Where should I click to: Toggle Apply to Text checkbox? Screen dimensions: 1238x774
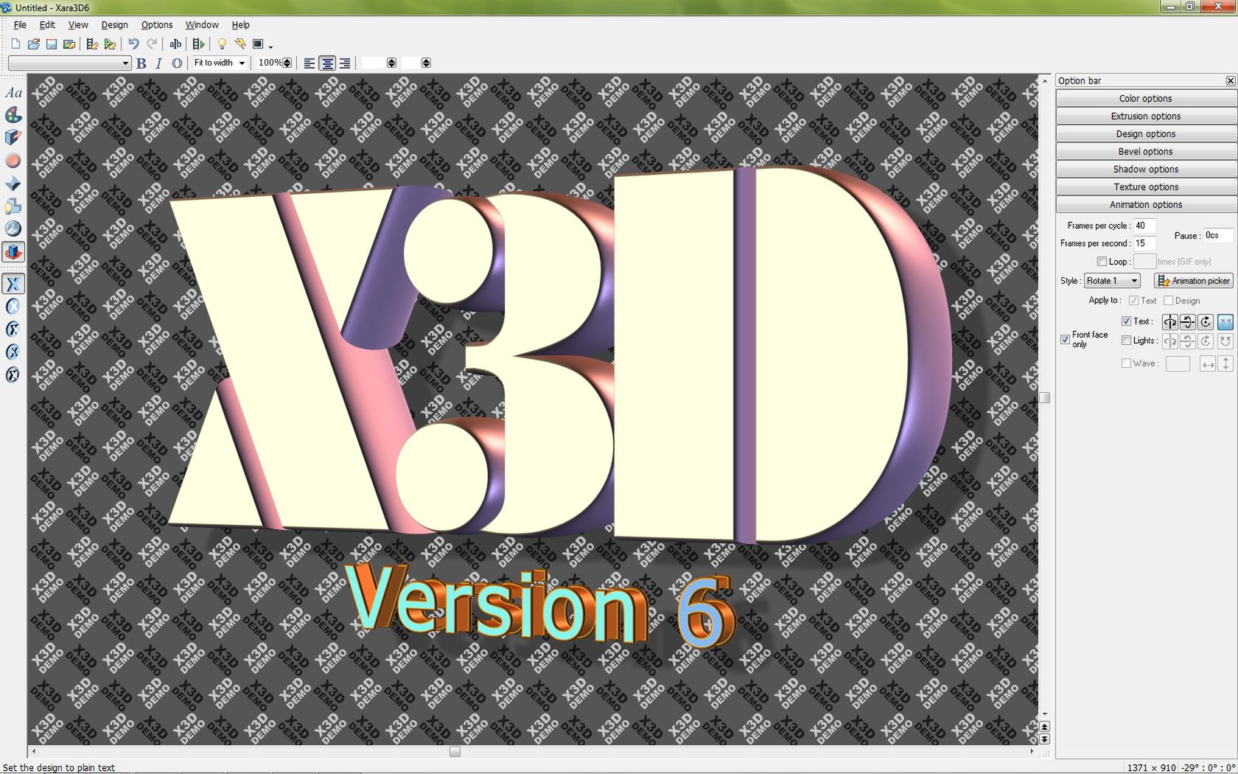pyautogui.click(x=1133, y=301)
